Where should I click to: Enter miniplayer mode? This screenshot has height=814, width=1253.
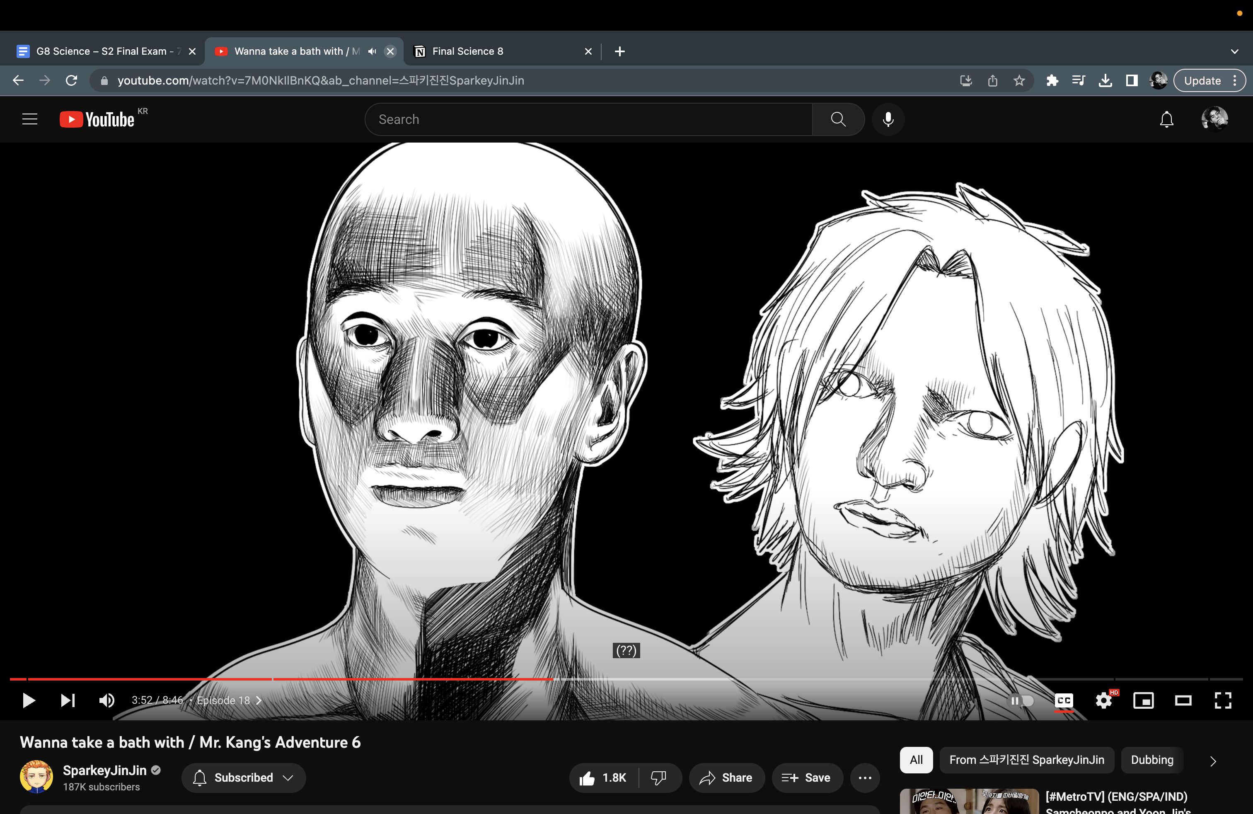coord(1143,700)
